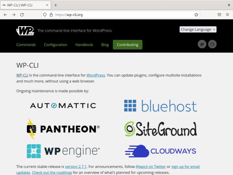Follow the version 2.7.1 release link
Image resolution: width=233 pixels, height=175 pixels.
[x=76, y=167]
